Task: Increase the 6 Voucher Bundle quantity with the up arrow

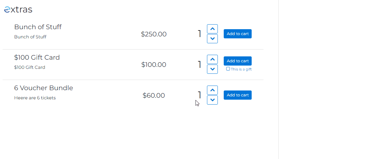Action: (212, 90)
